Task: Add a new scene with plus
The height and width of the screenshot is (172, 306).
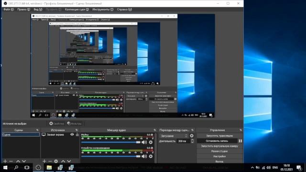Action: click(x=5, y=161)
